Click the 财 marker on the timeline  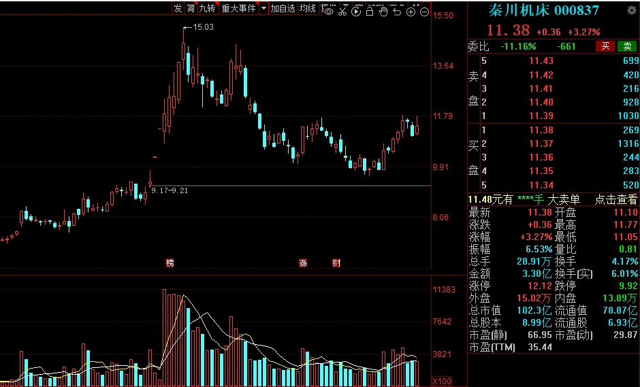tap(336, 263)
